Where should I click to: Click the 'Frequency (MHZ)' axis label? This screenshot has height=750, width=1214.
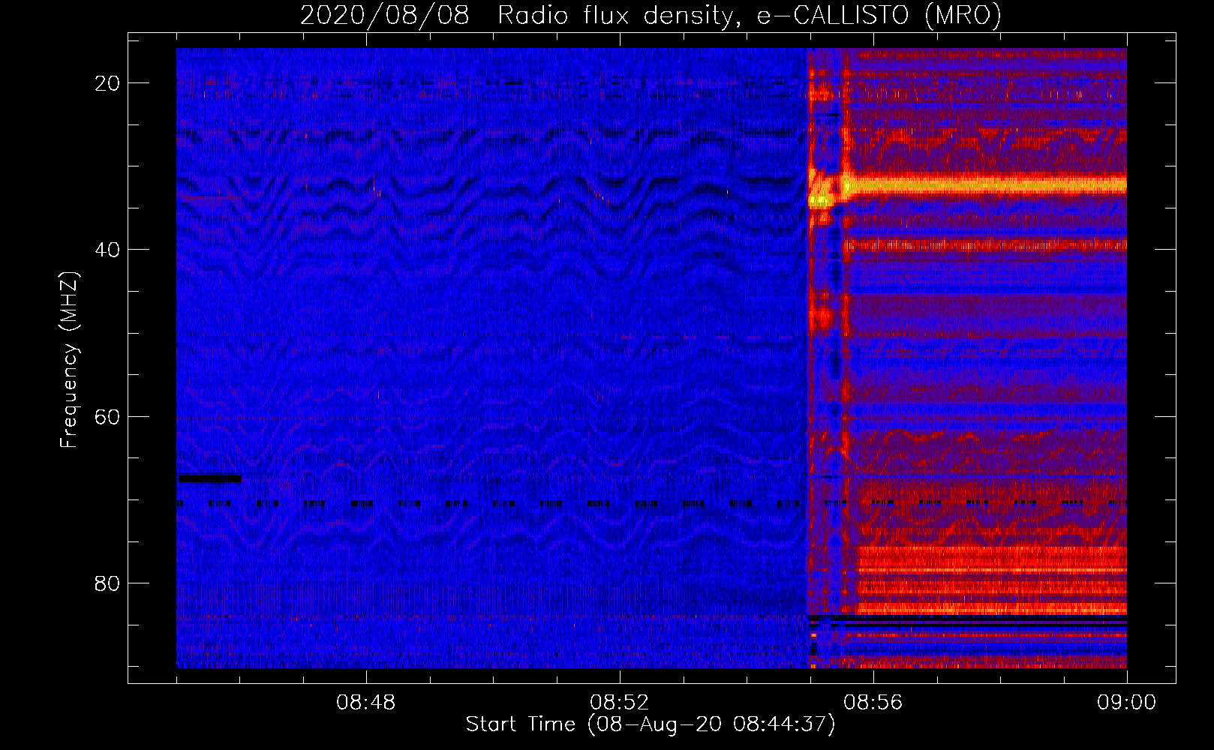(69, 360)
